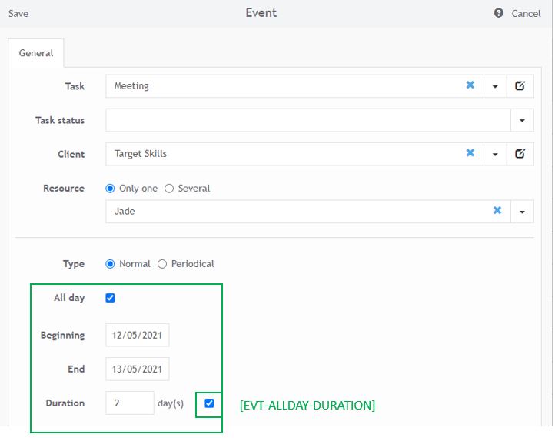Save the event
This screenshot has width=555, height=438.
tap(18, 14)
